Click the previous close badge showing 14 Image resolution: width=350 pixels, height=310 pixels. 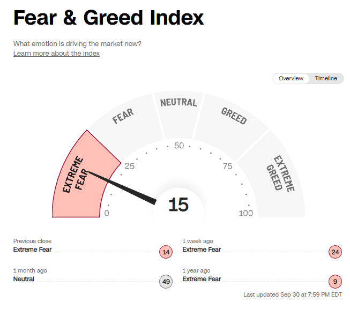[166, 252]
